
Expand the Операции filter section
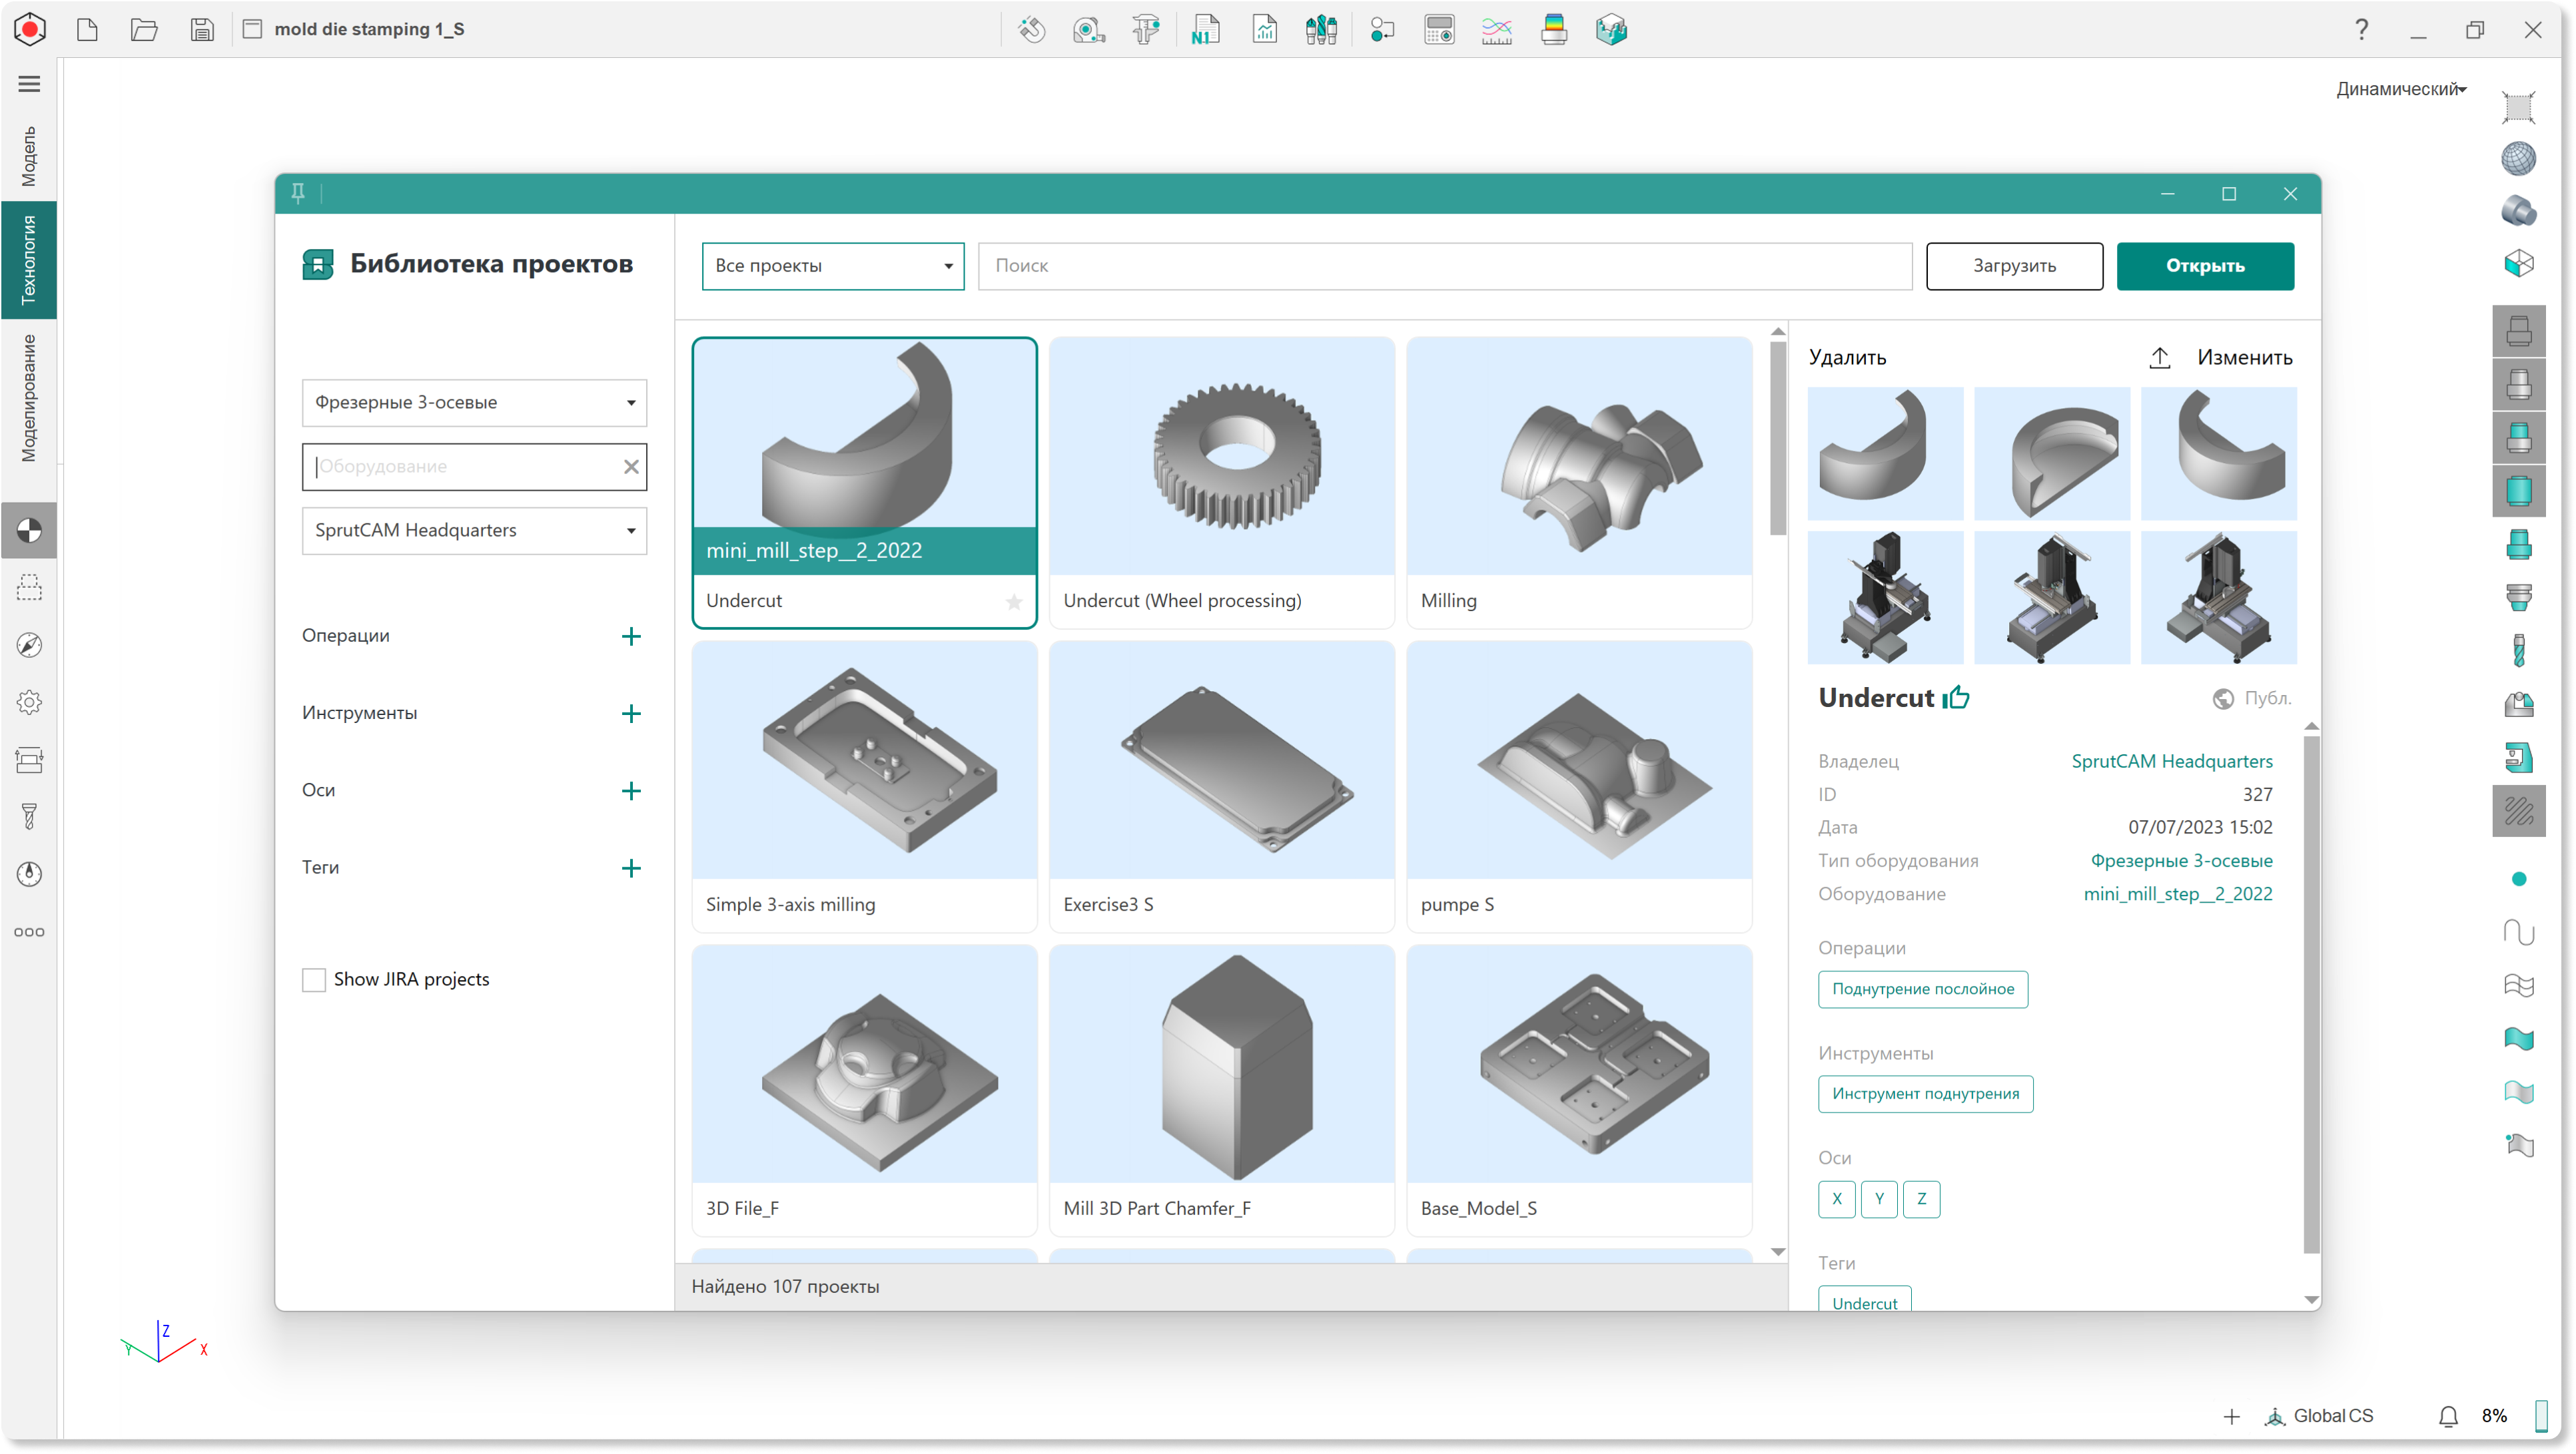(630, 636)
